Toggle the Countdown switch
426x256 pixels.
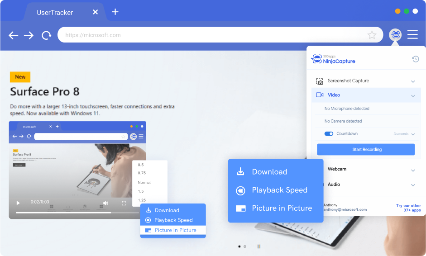pyautogui.click(x=329, y=134)
